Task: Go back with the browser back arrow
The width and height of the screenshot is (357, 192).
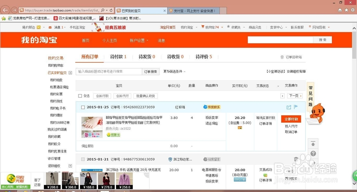Action: (x=5, y=10)
